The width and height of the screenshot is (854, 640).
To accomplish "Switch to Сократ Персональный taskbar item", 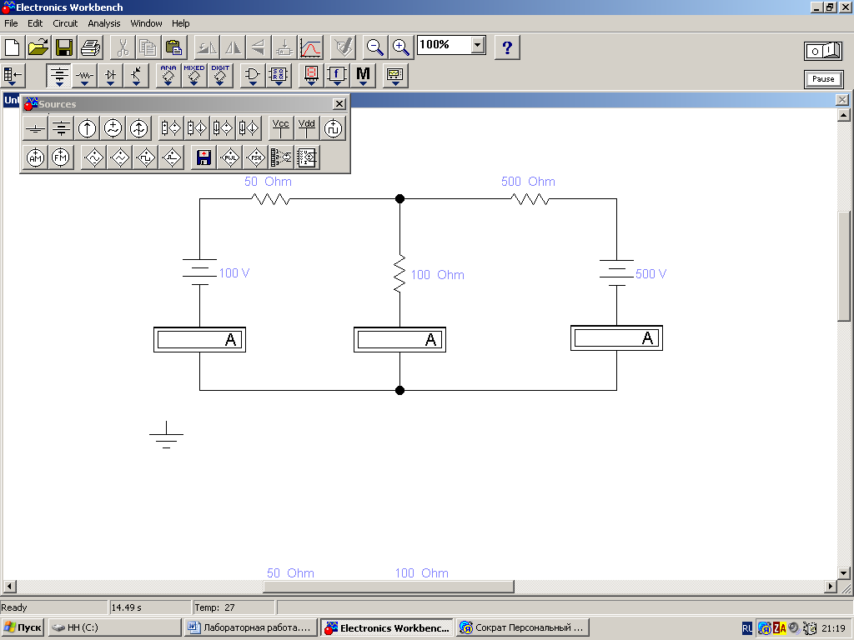I will 523,627.
